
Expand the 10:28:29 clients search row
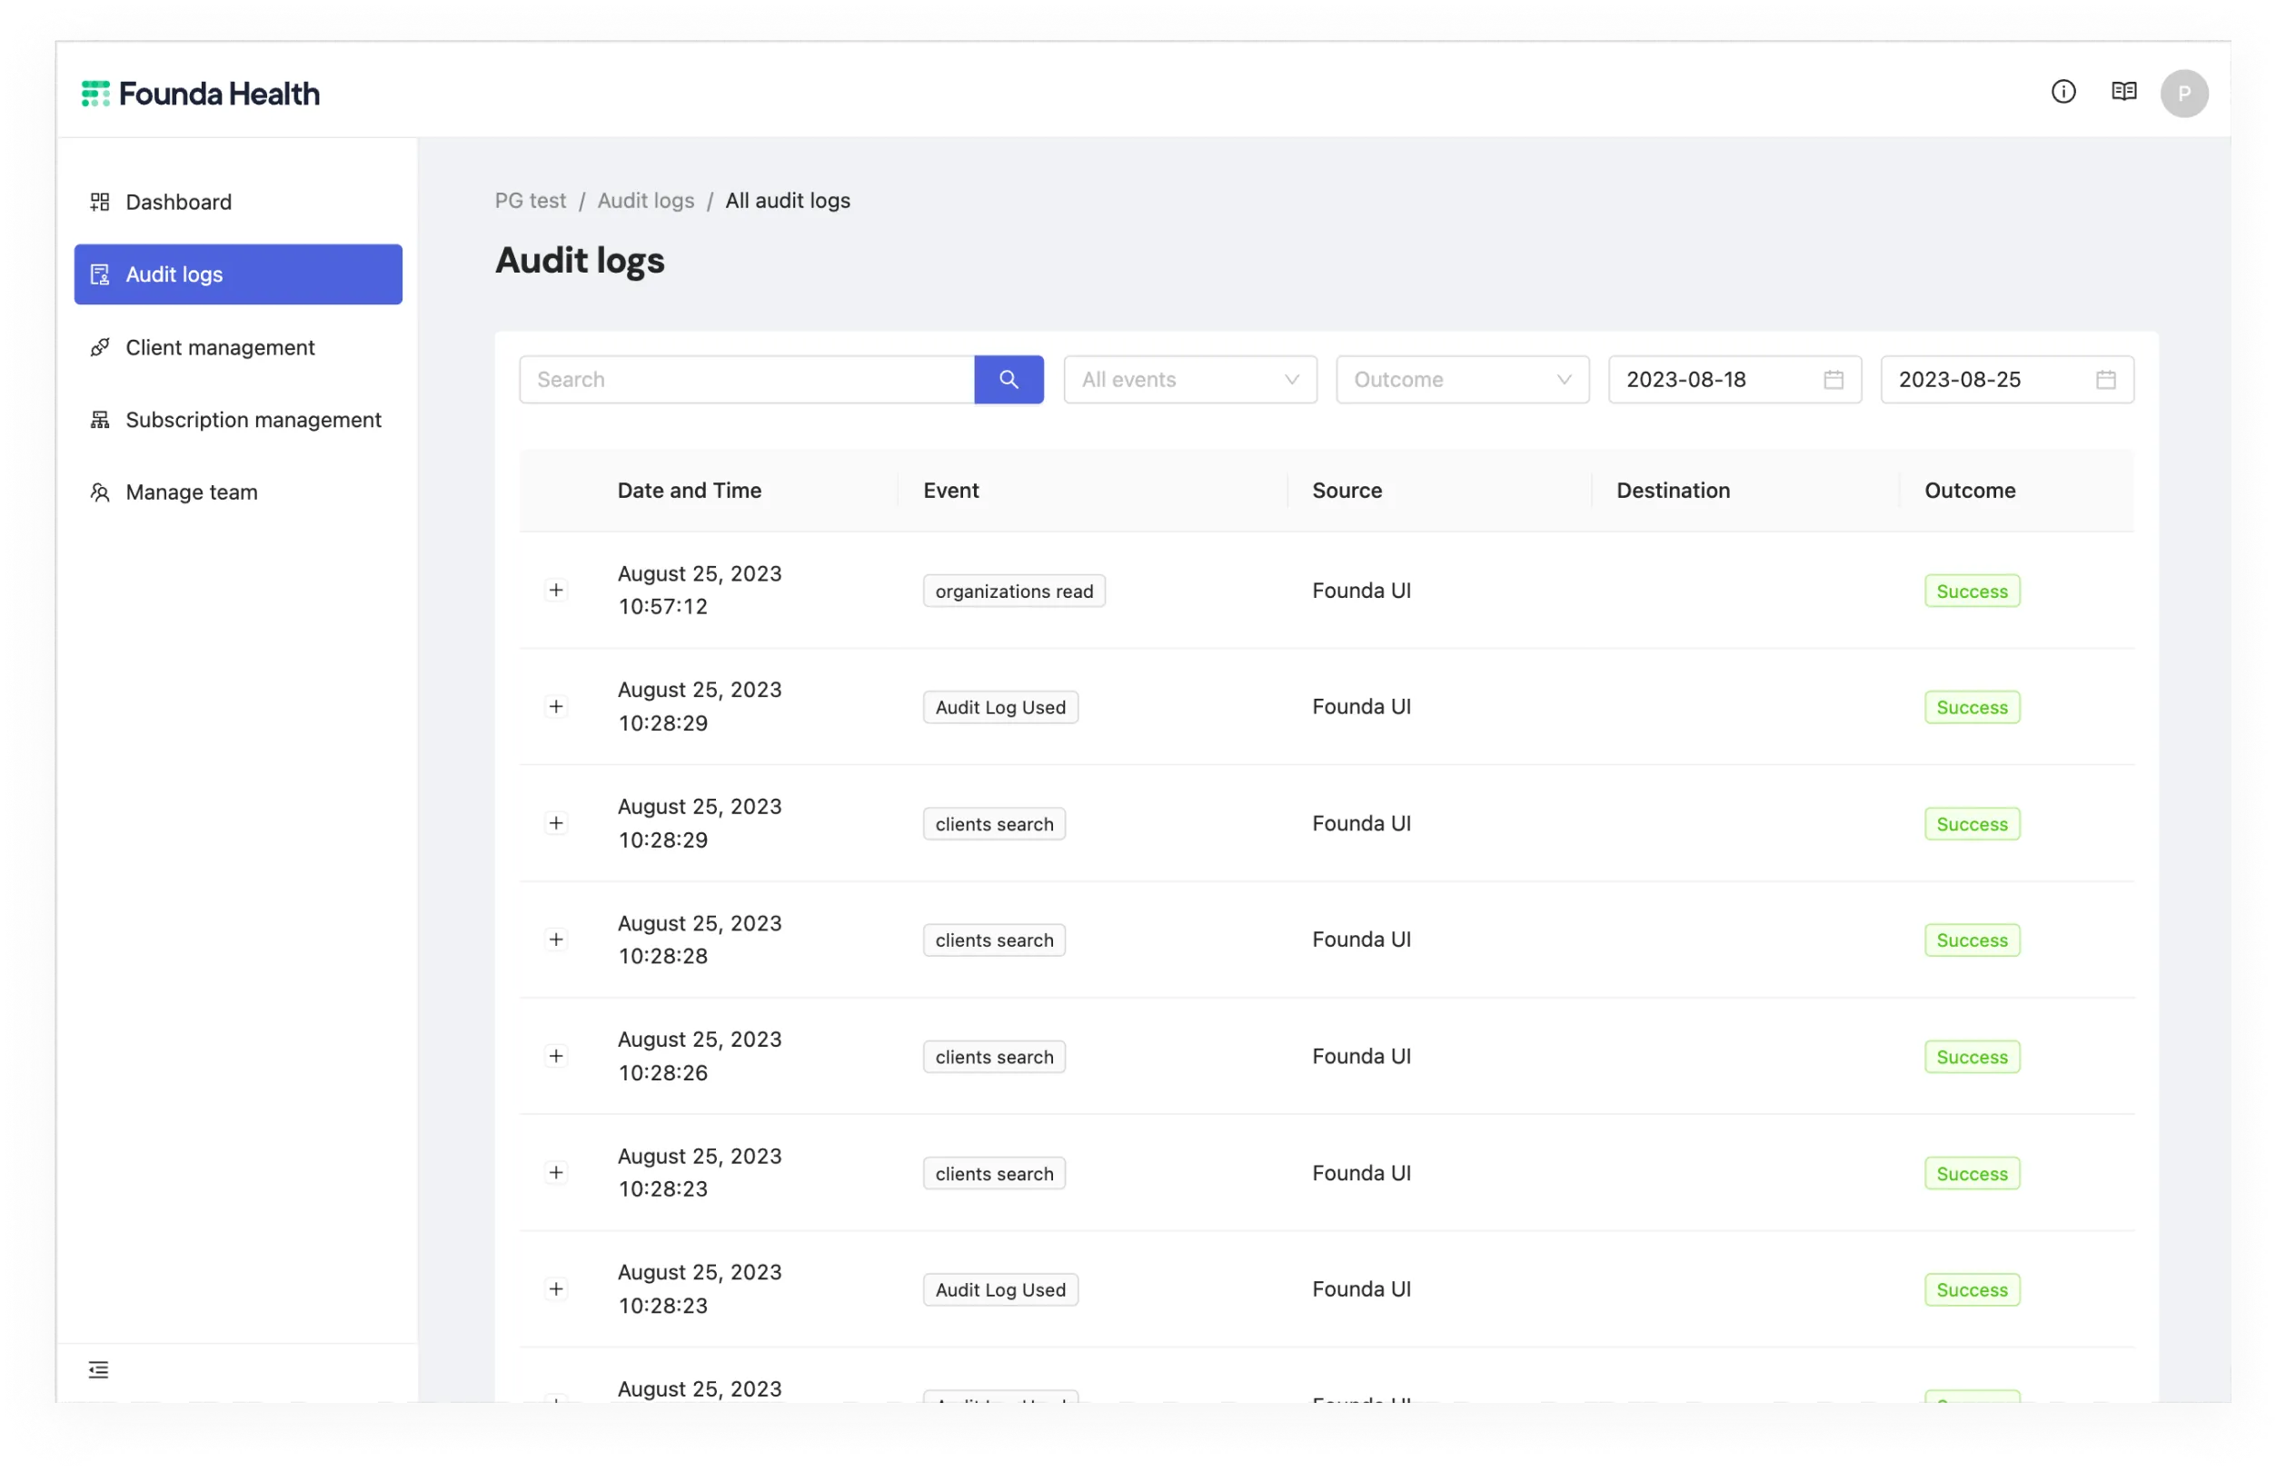click(555, 823)
